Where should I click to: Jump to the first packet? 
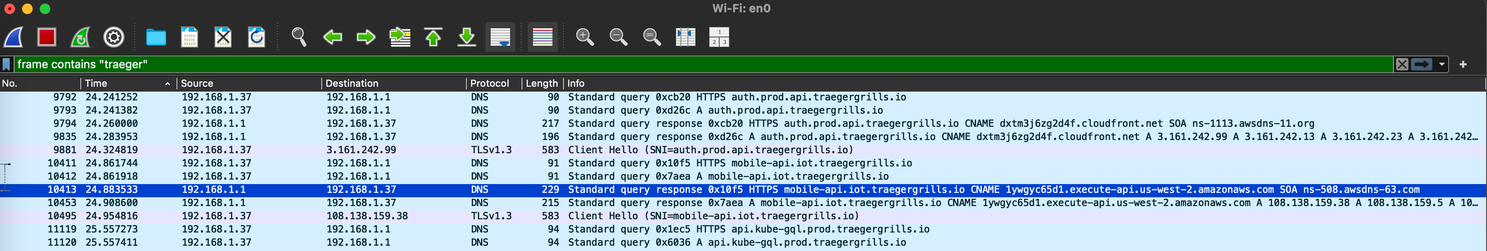(433, 37)
